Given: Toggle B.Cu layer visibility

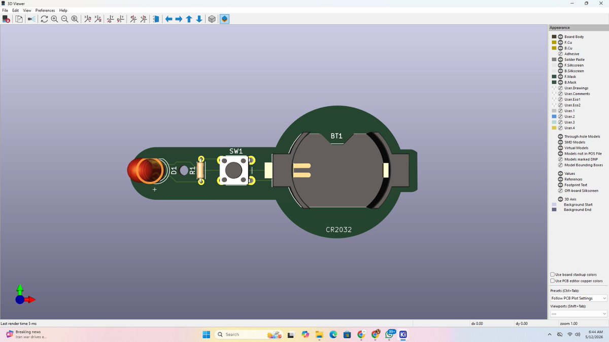Looking at the screenshot, I should pyautogui.click(x=561, y=48).
